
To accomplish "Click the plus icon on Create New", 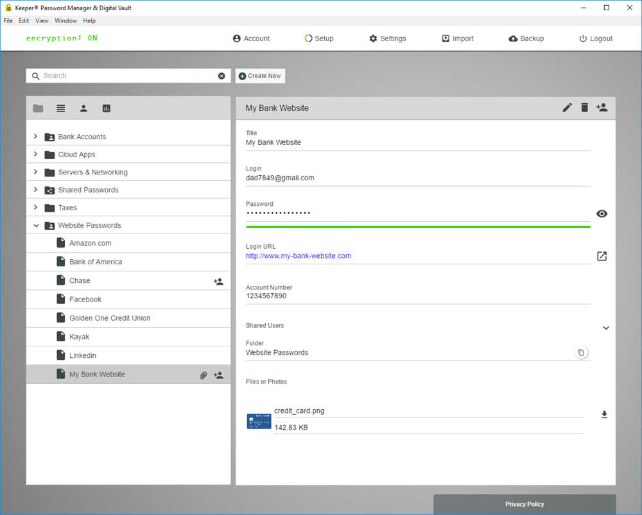I will pyautogui.click(x=243, y=76).
